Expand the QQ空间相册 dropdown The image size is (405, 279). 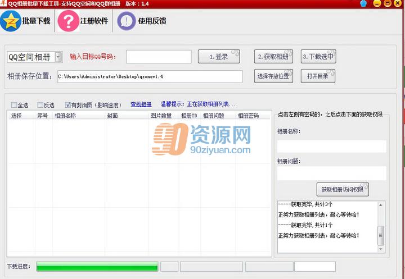(58, 57)
